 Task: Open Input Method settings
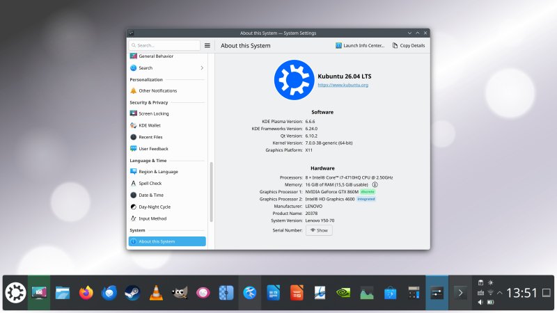click(167, 218)
